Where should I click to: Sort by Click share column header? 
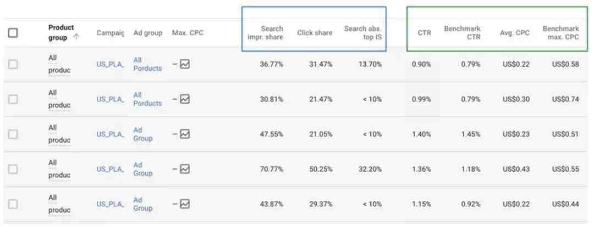tap(315, 33)
